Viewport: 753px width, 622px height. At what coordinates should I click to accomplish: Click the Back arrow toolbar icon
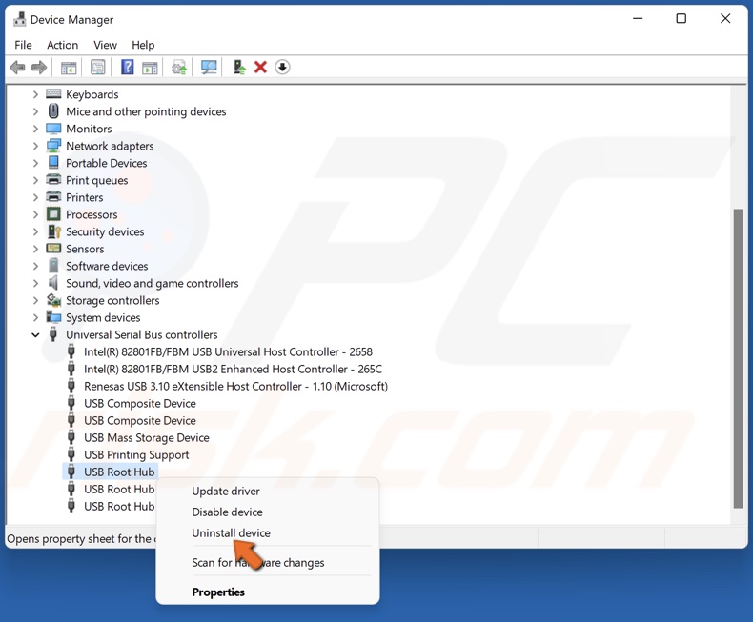(17, 68)
